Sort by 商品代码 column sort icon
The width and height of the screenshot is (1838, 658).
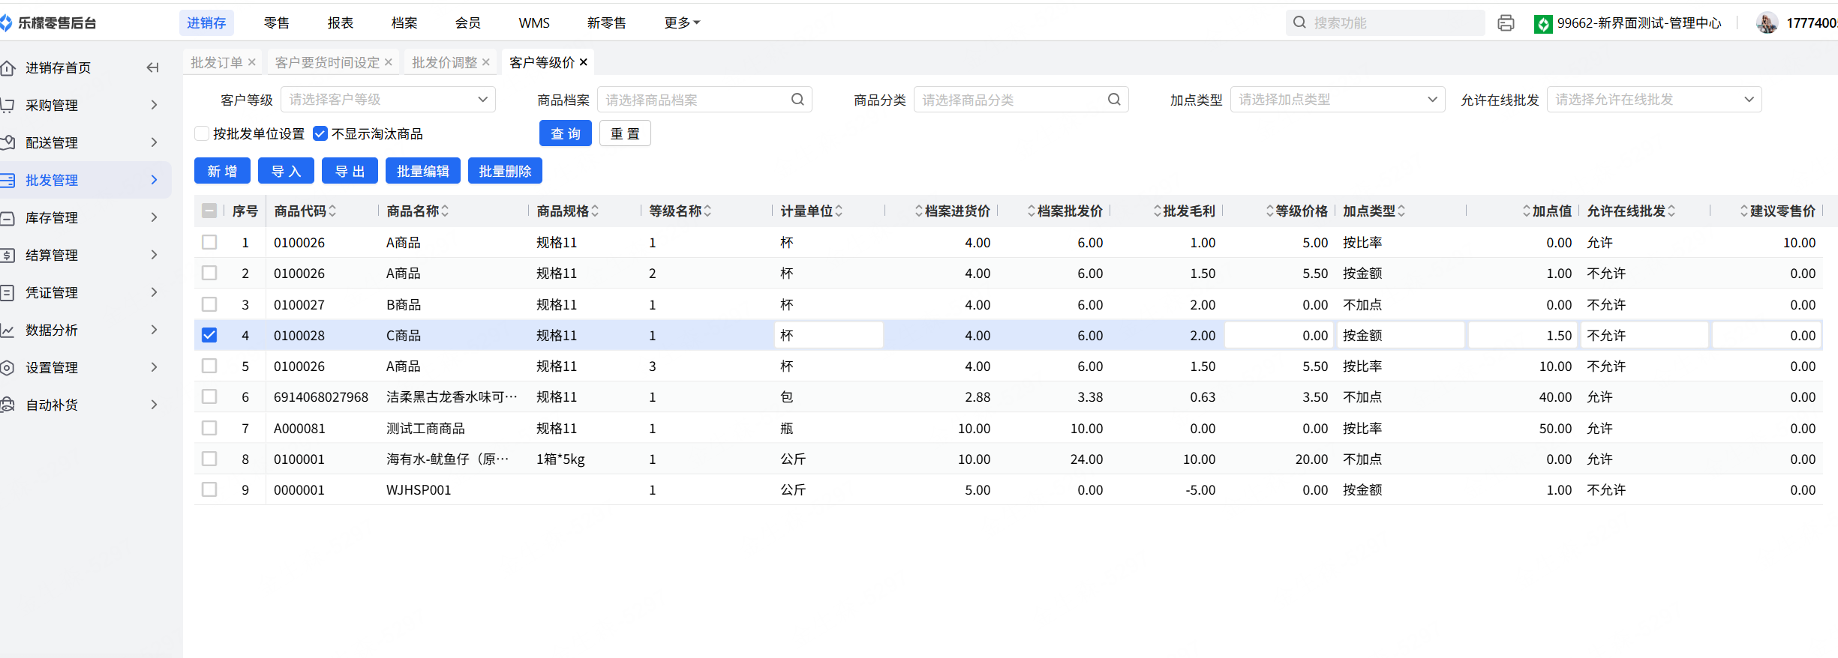(332, 211)
